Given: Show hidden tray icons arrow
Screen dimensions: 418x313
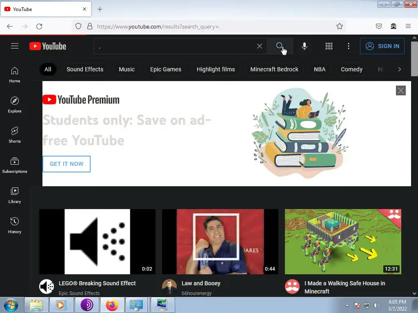Looking at the screenshot, I should pyautogui.click(x=347, y=305).
